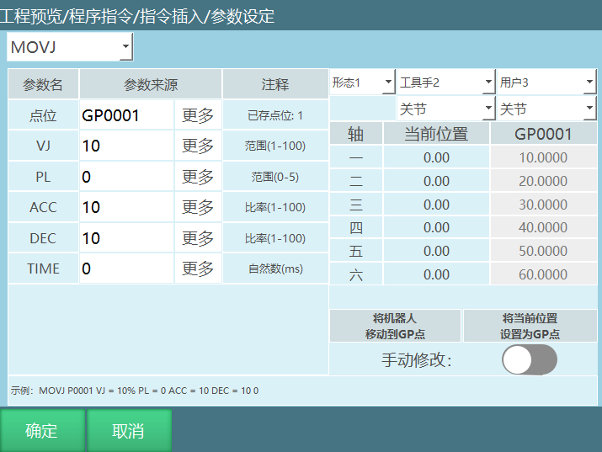Image resolution: width=602 pixels, height=452 pixels.
Task: Click 更多 button in the TIME row
Action: pyautogui.click(x=198, y=269)
